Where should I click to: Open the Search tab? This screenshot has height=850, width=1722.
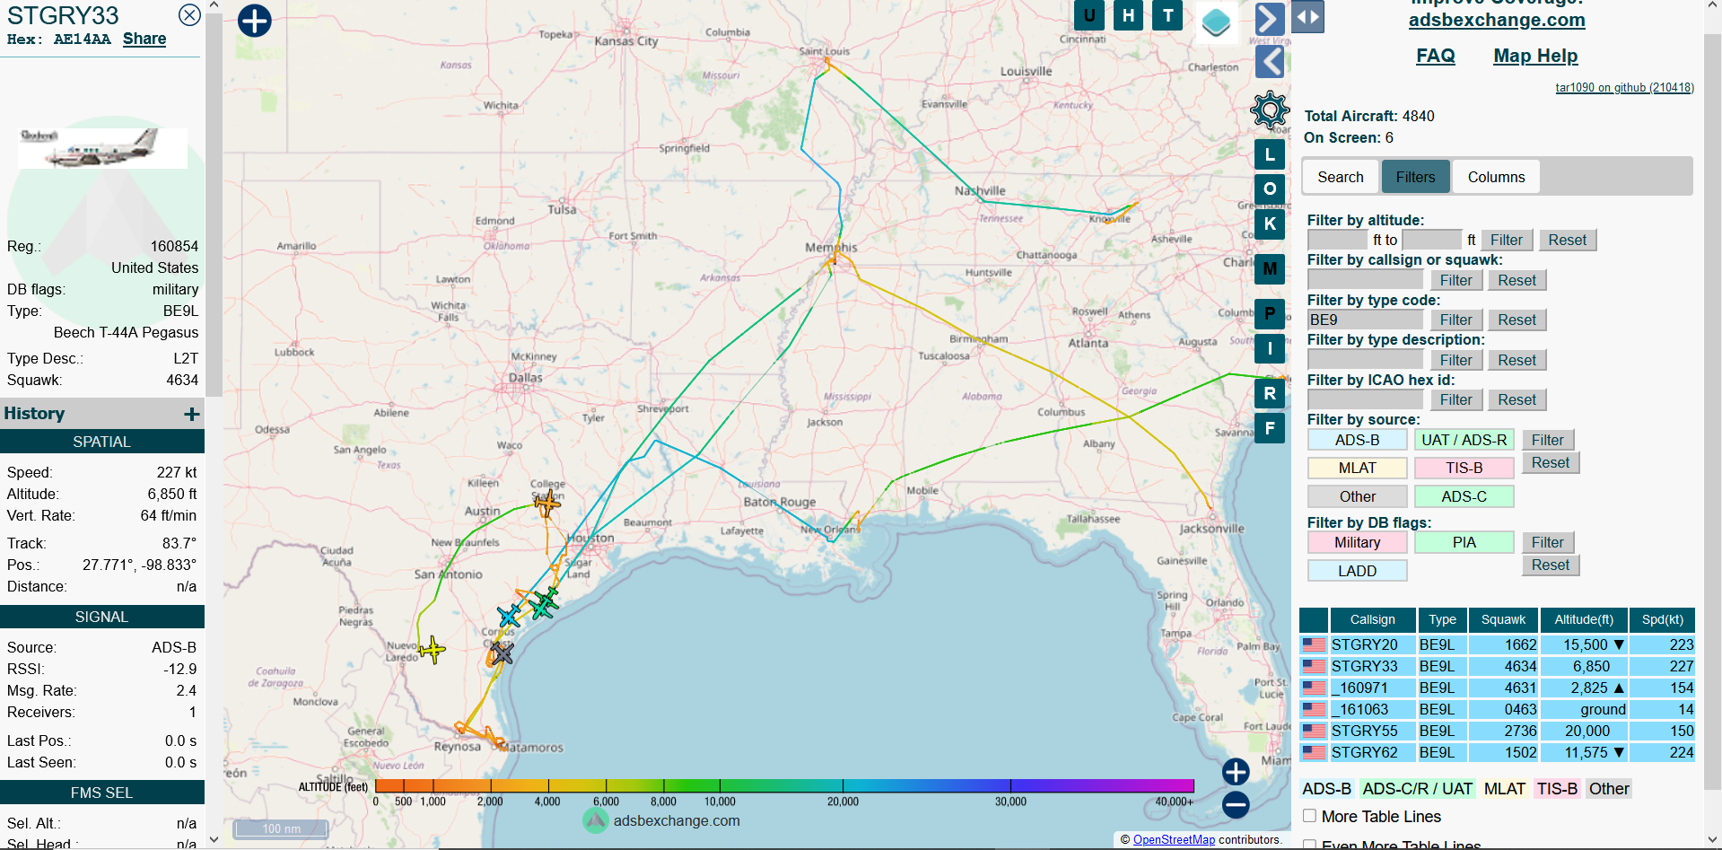[x=1341, y=177]
